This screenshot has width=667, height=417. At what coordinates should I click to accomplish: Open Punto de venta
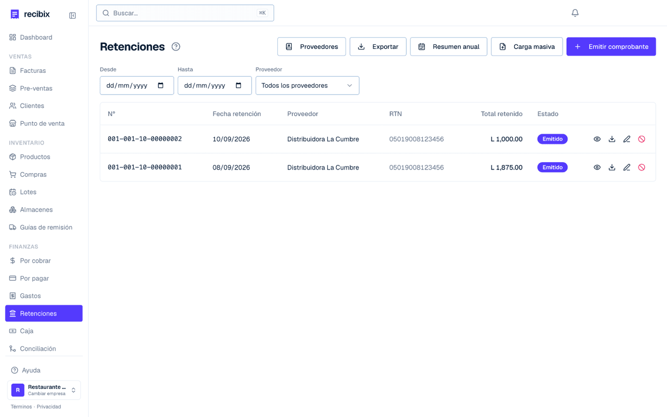pos(44,124)
